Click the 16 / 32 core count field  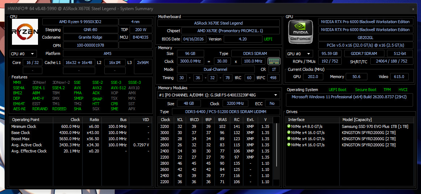point(33,63)
